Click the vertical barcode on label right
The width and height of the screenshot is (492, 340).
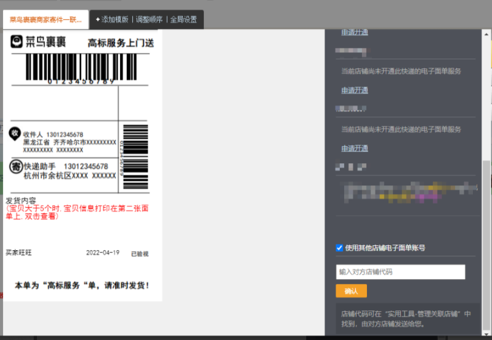135,156
